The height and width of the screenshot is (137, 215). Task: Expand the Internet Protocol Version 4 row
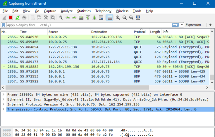point(3,104)
